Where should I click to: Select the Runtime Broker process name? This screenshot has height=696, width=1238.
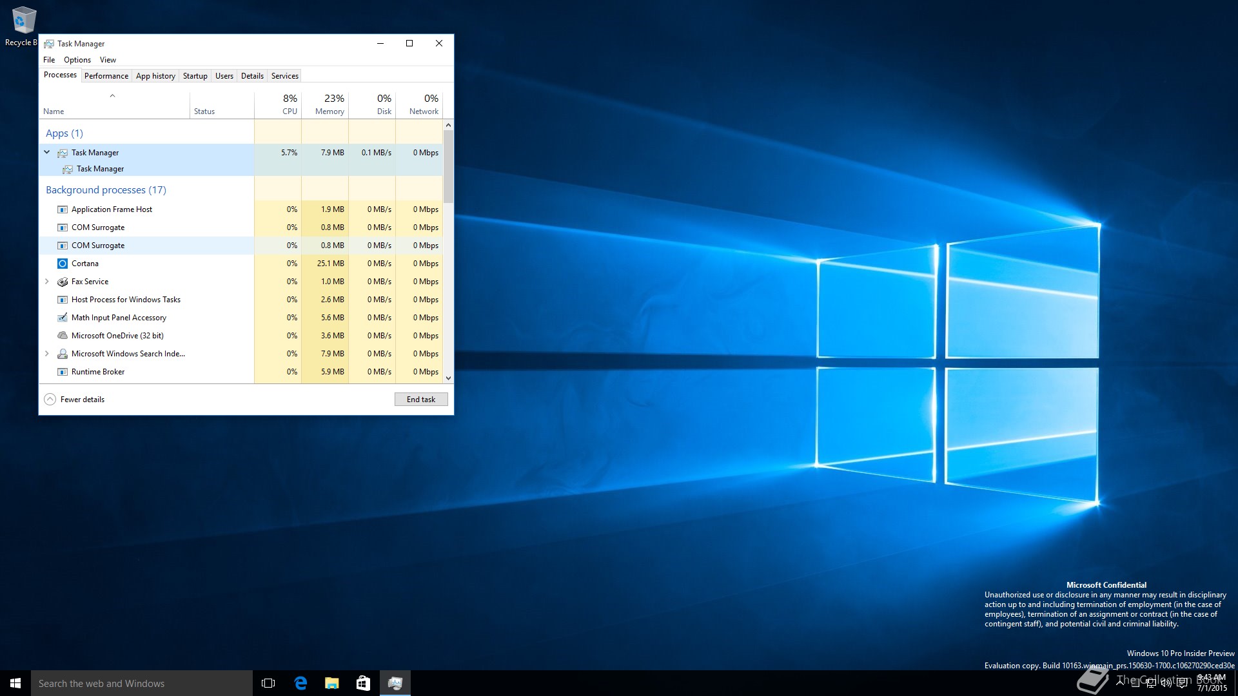click(98, 372)
